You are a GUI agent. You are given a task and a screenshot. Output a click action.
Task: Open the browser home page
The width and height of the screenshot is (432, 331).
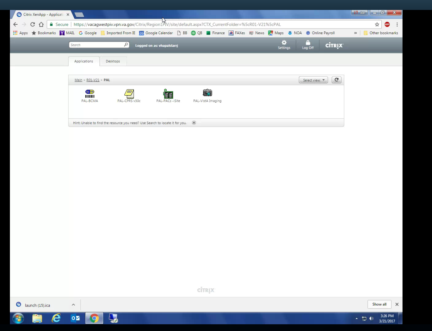click(41, 24)
